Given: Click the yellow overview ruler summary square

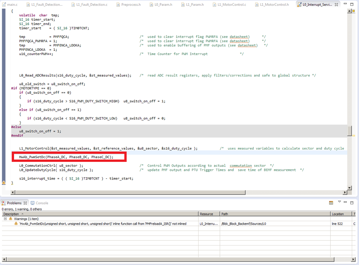Looking at the screenshot, I should 354,11.
